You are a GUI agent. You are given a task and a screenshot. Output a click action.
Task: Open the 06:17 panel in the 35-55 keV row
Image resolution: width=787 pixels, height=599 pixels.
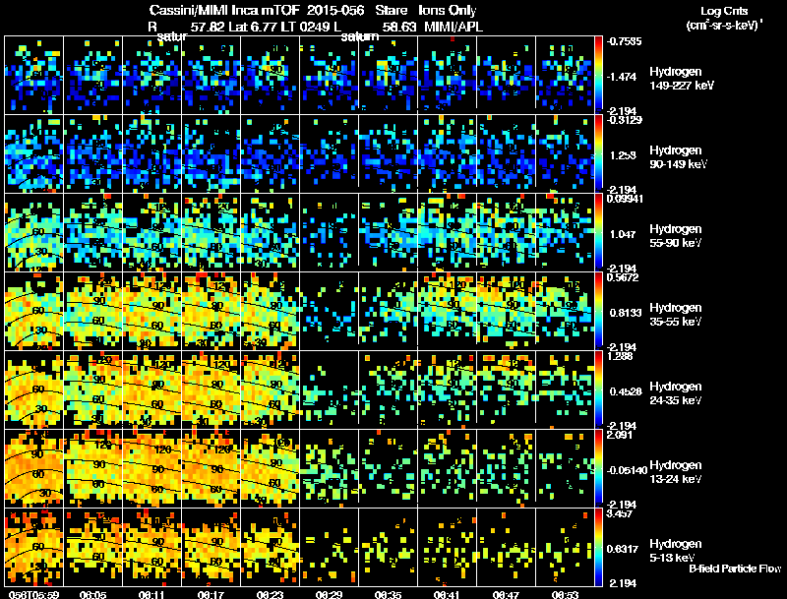212,311
